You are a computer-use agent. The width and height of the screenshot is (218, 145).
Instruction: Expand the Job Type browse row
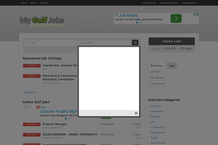click(172, 72)
